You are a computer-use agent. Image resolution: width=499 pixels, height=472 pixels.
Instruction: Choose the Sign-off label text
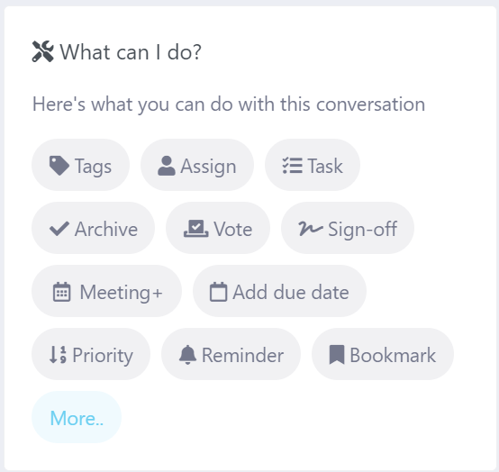coord(362,229)
